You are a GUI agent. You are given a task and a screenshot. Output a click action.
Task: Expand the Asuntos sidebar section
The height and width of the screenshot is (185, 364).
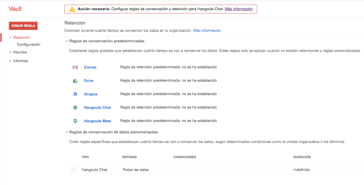point(11,52)
